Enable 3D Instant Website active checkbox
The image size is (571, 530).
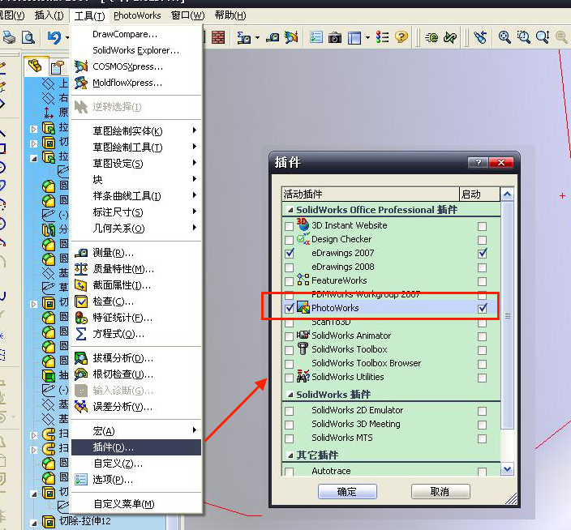pyautogui.click(x=289, y=226)
